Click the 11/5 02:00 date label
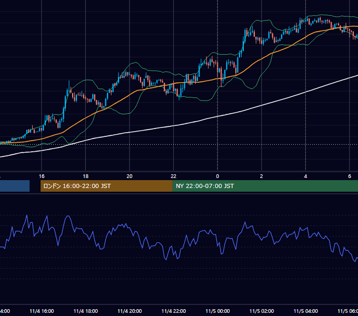The width and height of the screenshot is (358, 316). coord(262,311)
